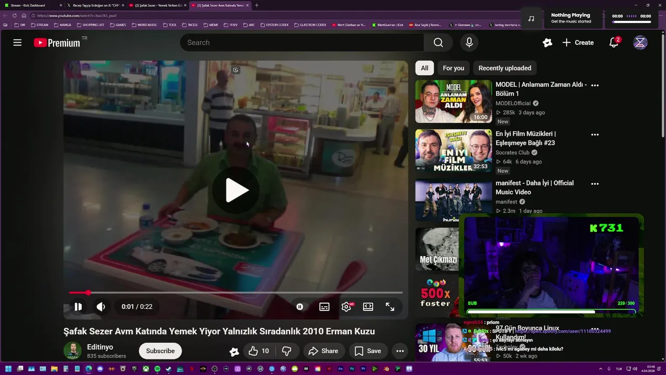666x375 pixels.
Task: Like the video
Action: 259,351
